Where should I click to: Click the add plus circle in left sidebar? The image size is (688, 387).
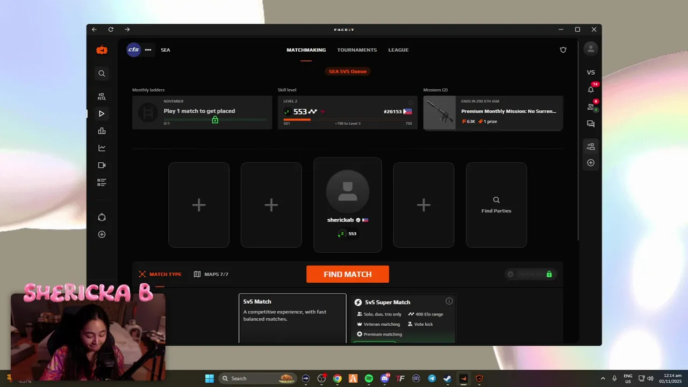[x=102, y=234]
